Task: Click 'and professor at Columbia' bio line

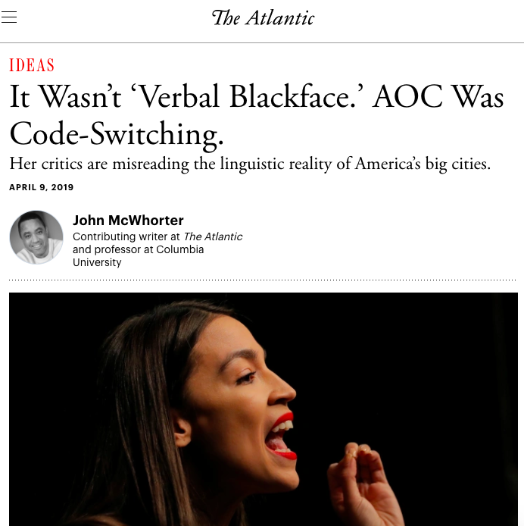Action: point(138,249)
